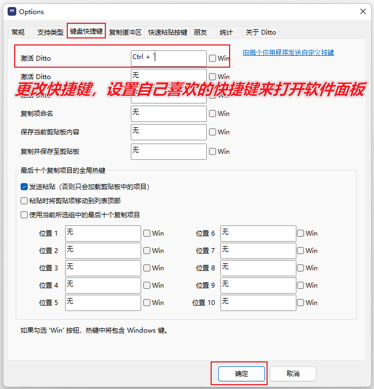
Task: Click the 位置 9 hotkey field
Action: click(x=258, y=286)
